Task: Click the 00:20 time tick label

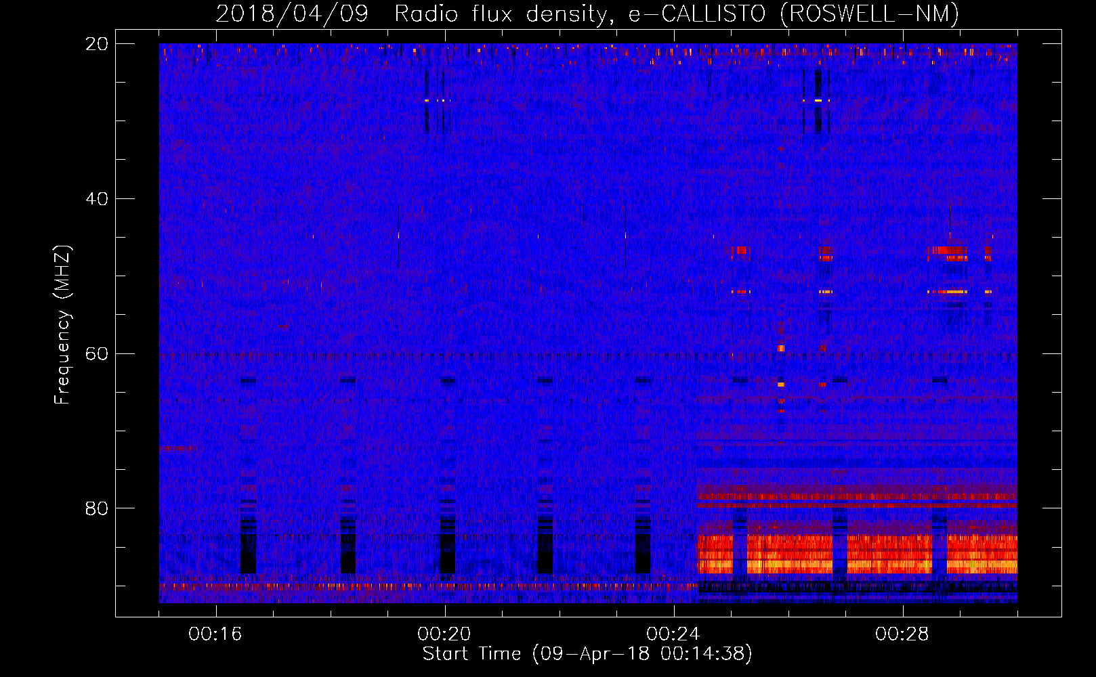Action: (x=444, y=634)
